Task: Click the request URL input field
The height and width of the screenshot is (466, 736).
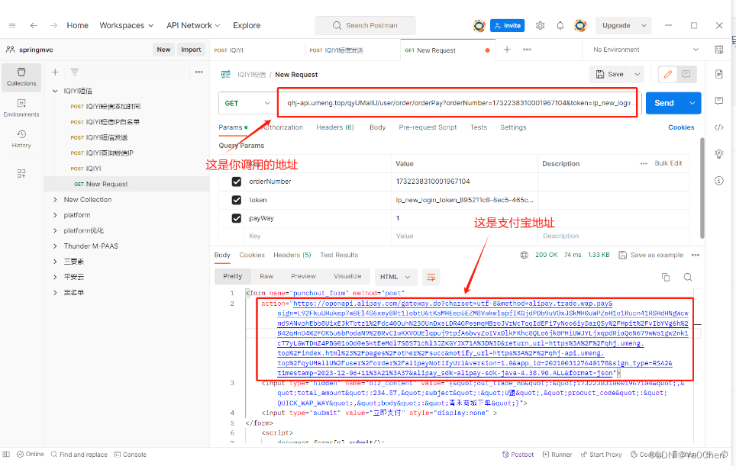Action: 457,103
